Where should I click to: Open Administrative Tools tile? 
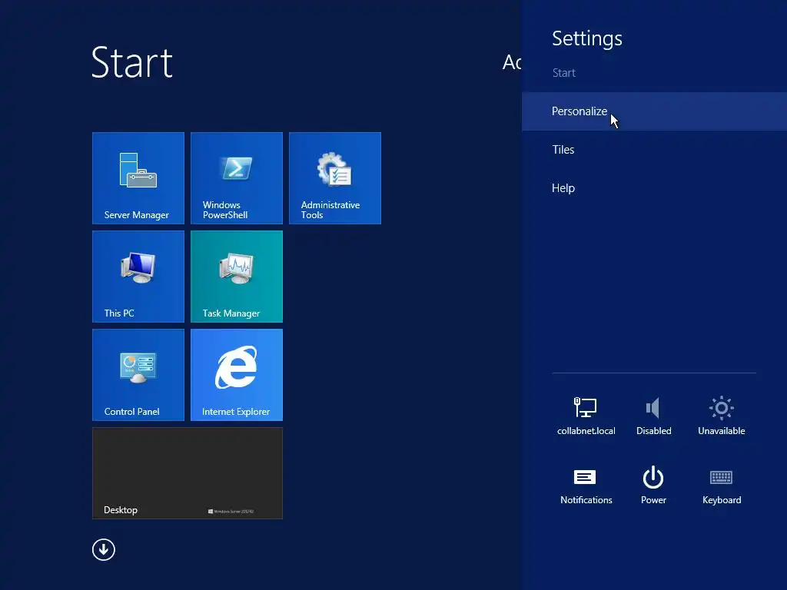[x=335, y=178]
